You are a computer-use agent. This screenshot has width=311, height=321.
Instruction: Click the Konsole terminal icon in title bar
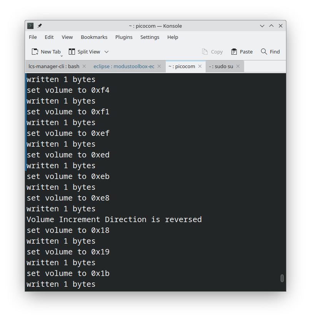pyautogui.click(x=30, y=26)
